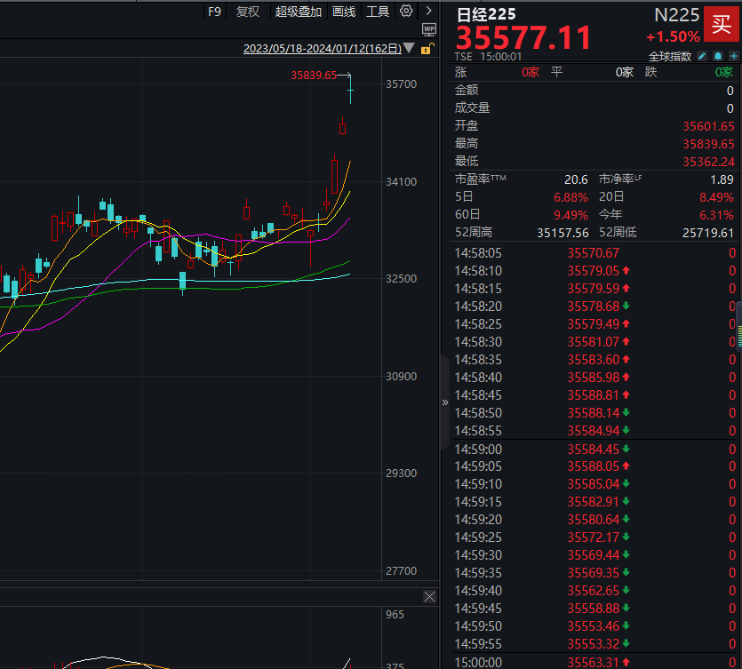
Task: Click the 全球指数 link
Action: point(671,56)
